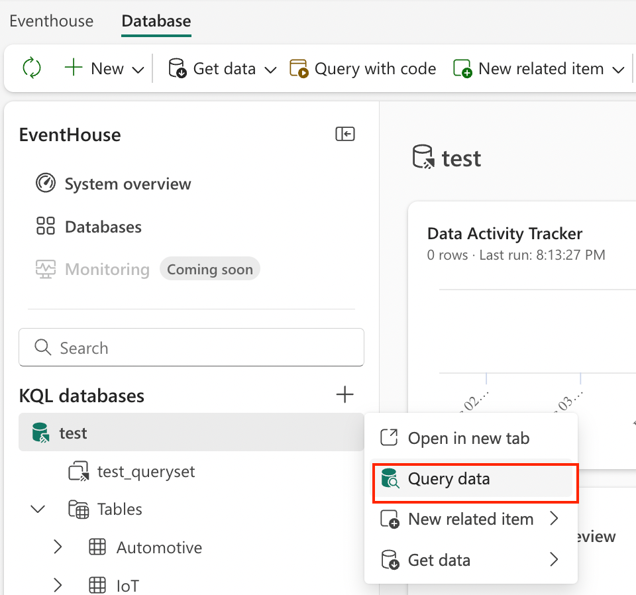636x595 pixels.
Task: Select the Automotive table
Action: (x=160, y=547)
